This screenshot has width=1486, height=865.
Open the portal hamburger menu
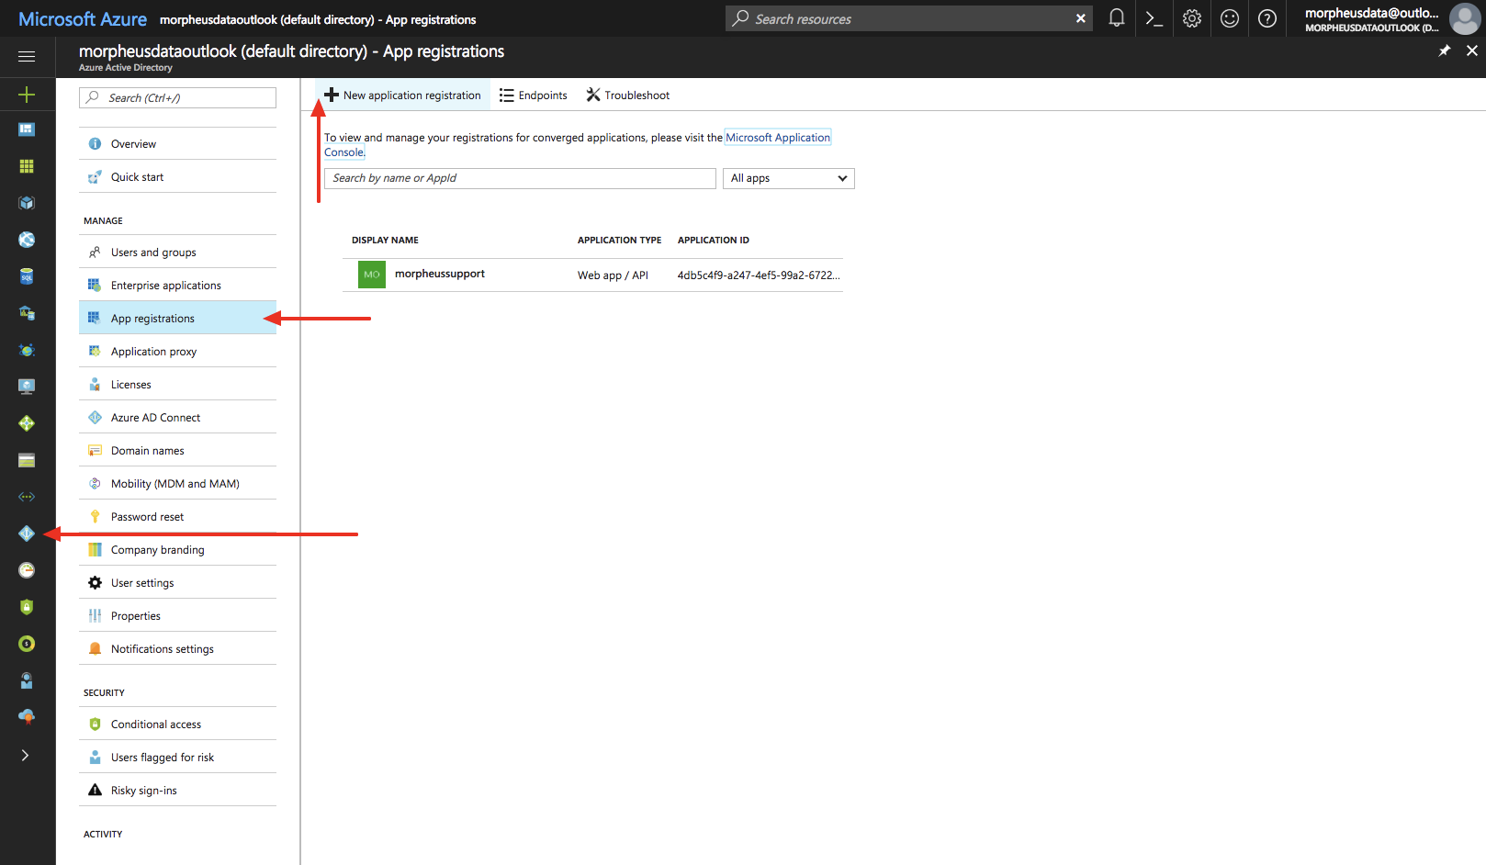point(27,57)
